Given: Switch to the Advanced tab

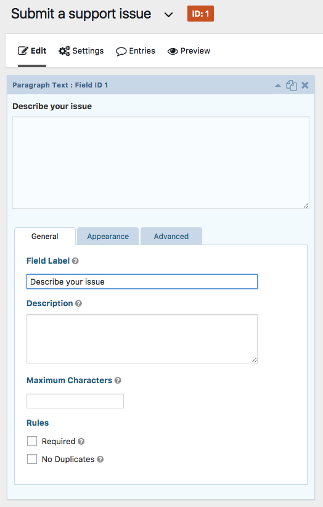Looking at the screenshot, I should click(x=171, y=237).
